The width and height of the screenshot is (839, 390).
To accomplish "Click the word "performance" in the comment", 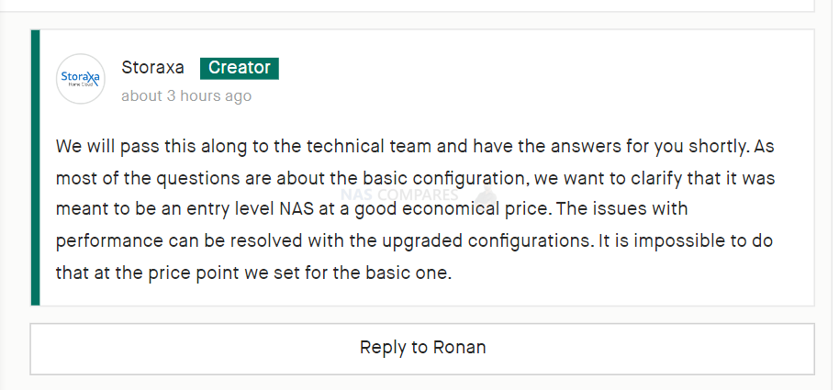I will point(109,240).
